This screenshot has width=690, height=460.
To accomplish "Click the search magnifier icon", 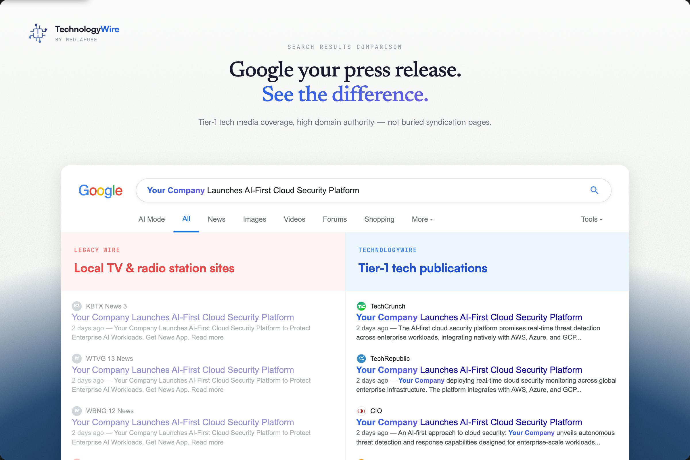I will coord(594,190).
